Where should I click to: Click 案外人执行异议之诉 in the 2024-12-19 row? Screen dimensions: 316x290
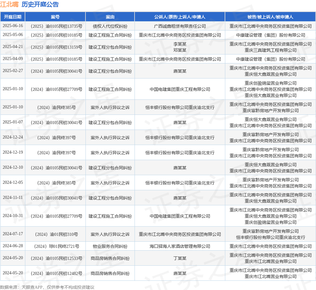tap(110, 153)
